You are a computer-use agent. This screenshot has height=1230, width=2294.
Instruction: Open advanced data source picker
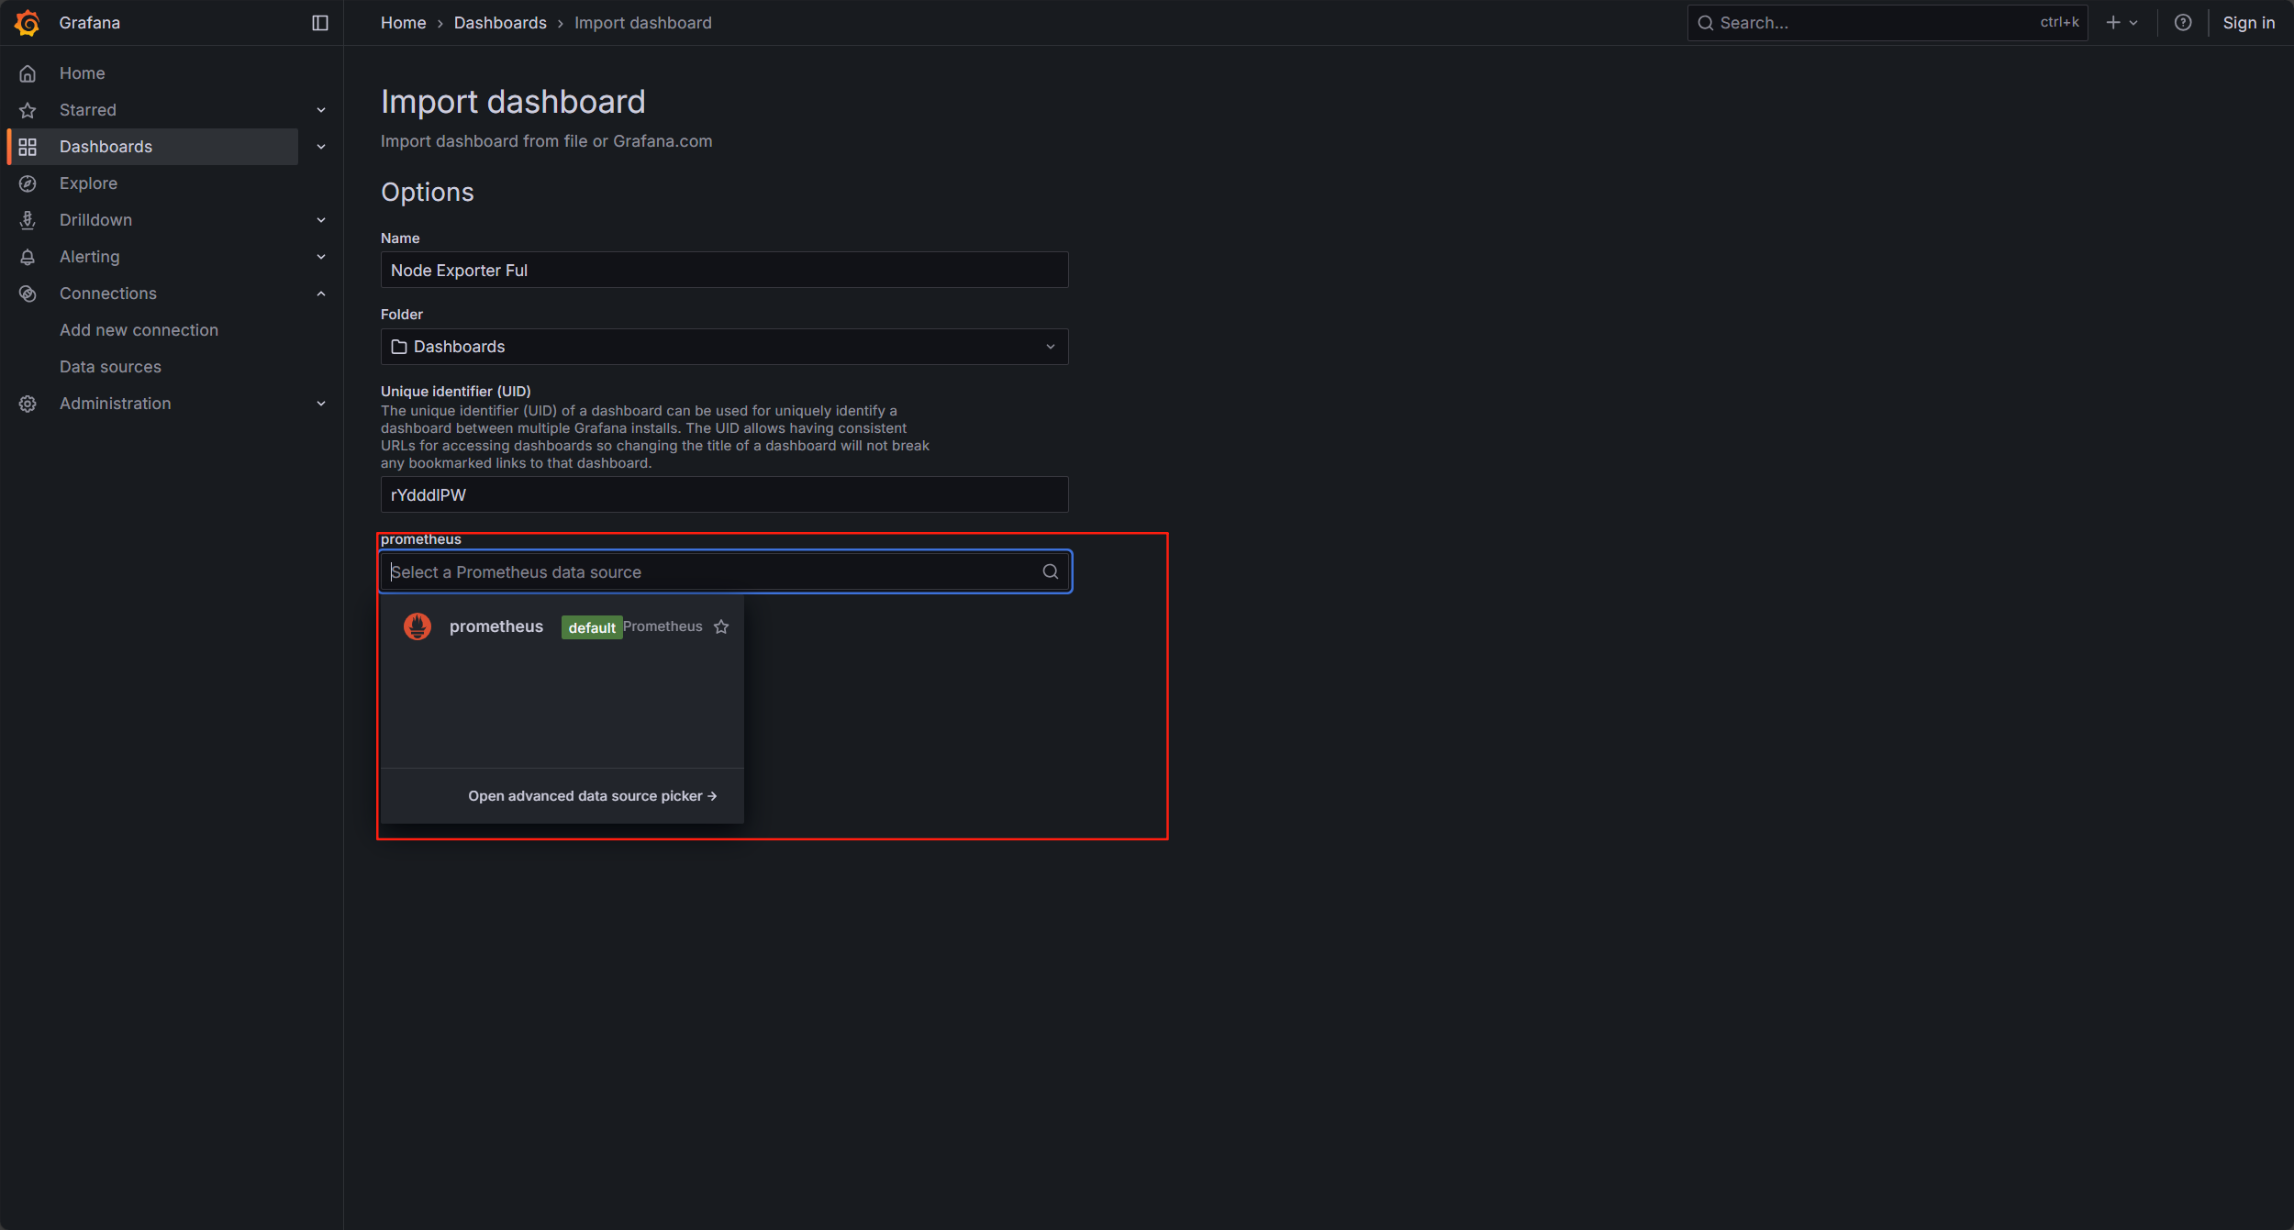593,796
